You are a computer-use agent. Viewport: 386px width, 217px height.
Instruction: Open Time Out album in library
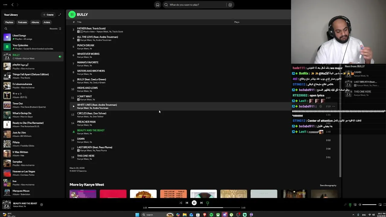click(x=32, y=105)
